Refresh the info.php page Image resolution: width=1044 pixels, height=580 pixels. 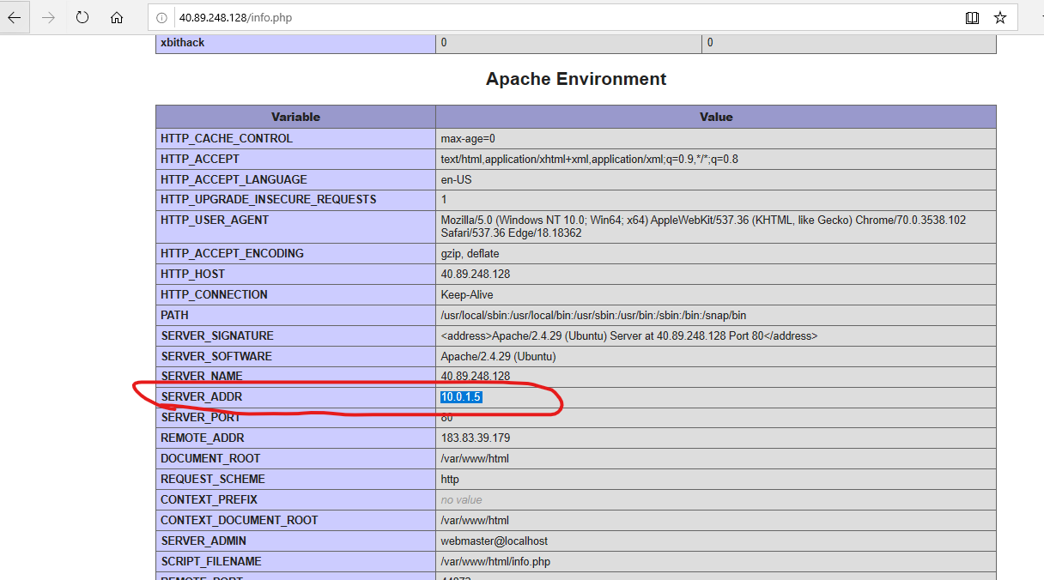(x=82, y=17)
